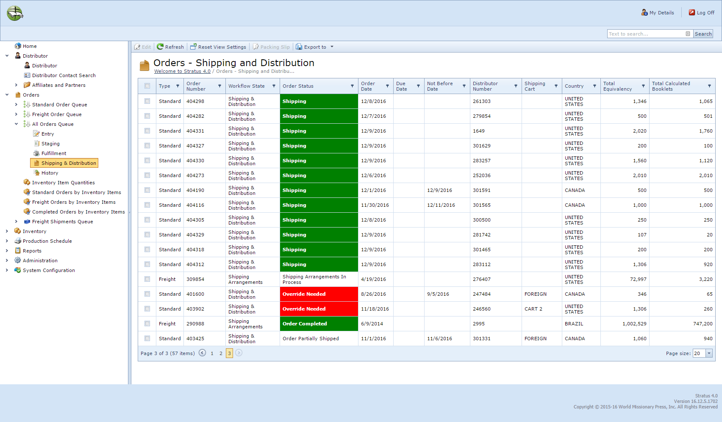The image size is (722, 422).
Task: Open the Workflow State column filter
Action: coord(274,86)
